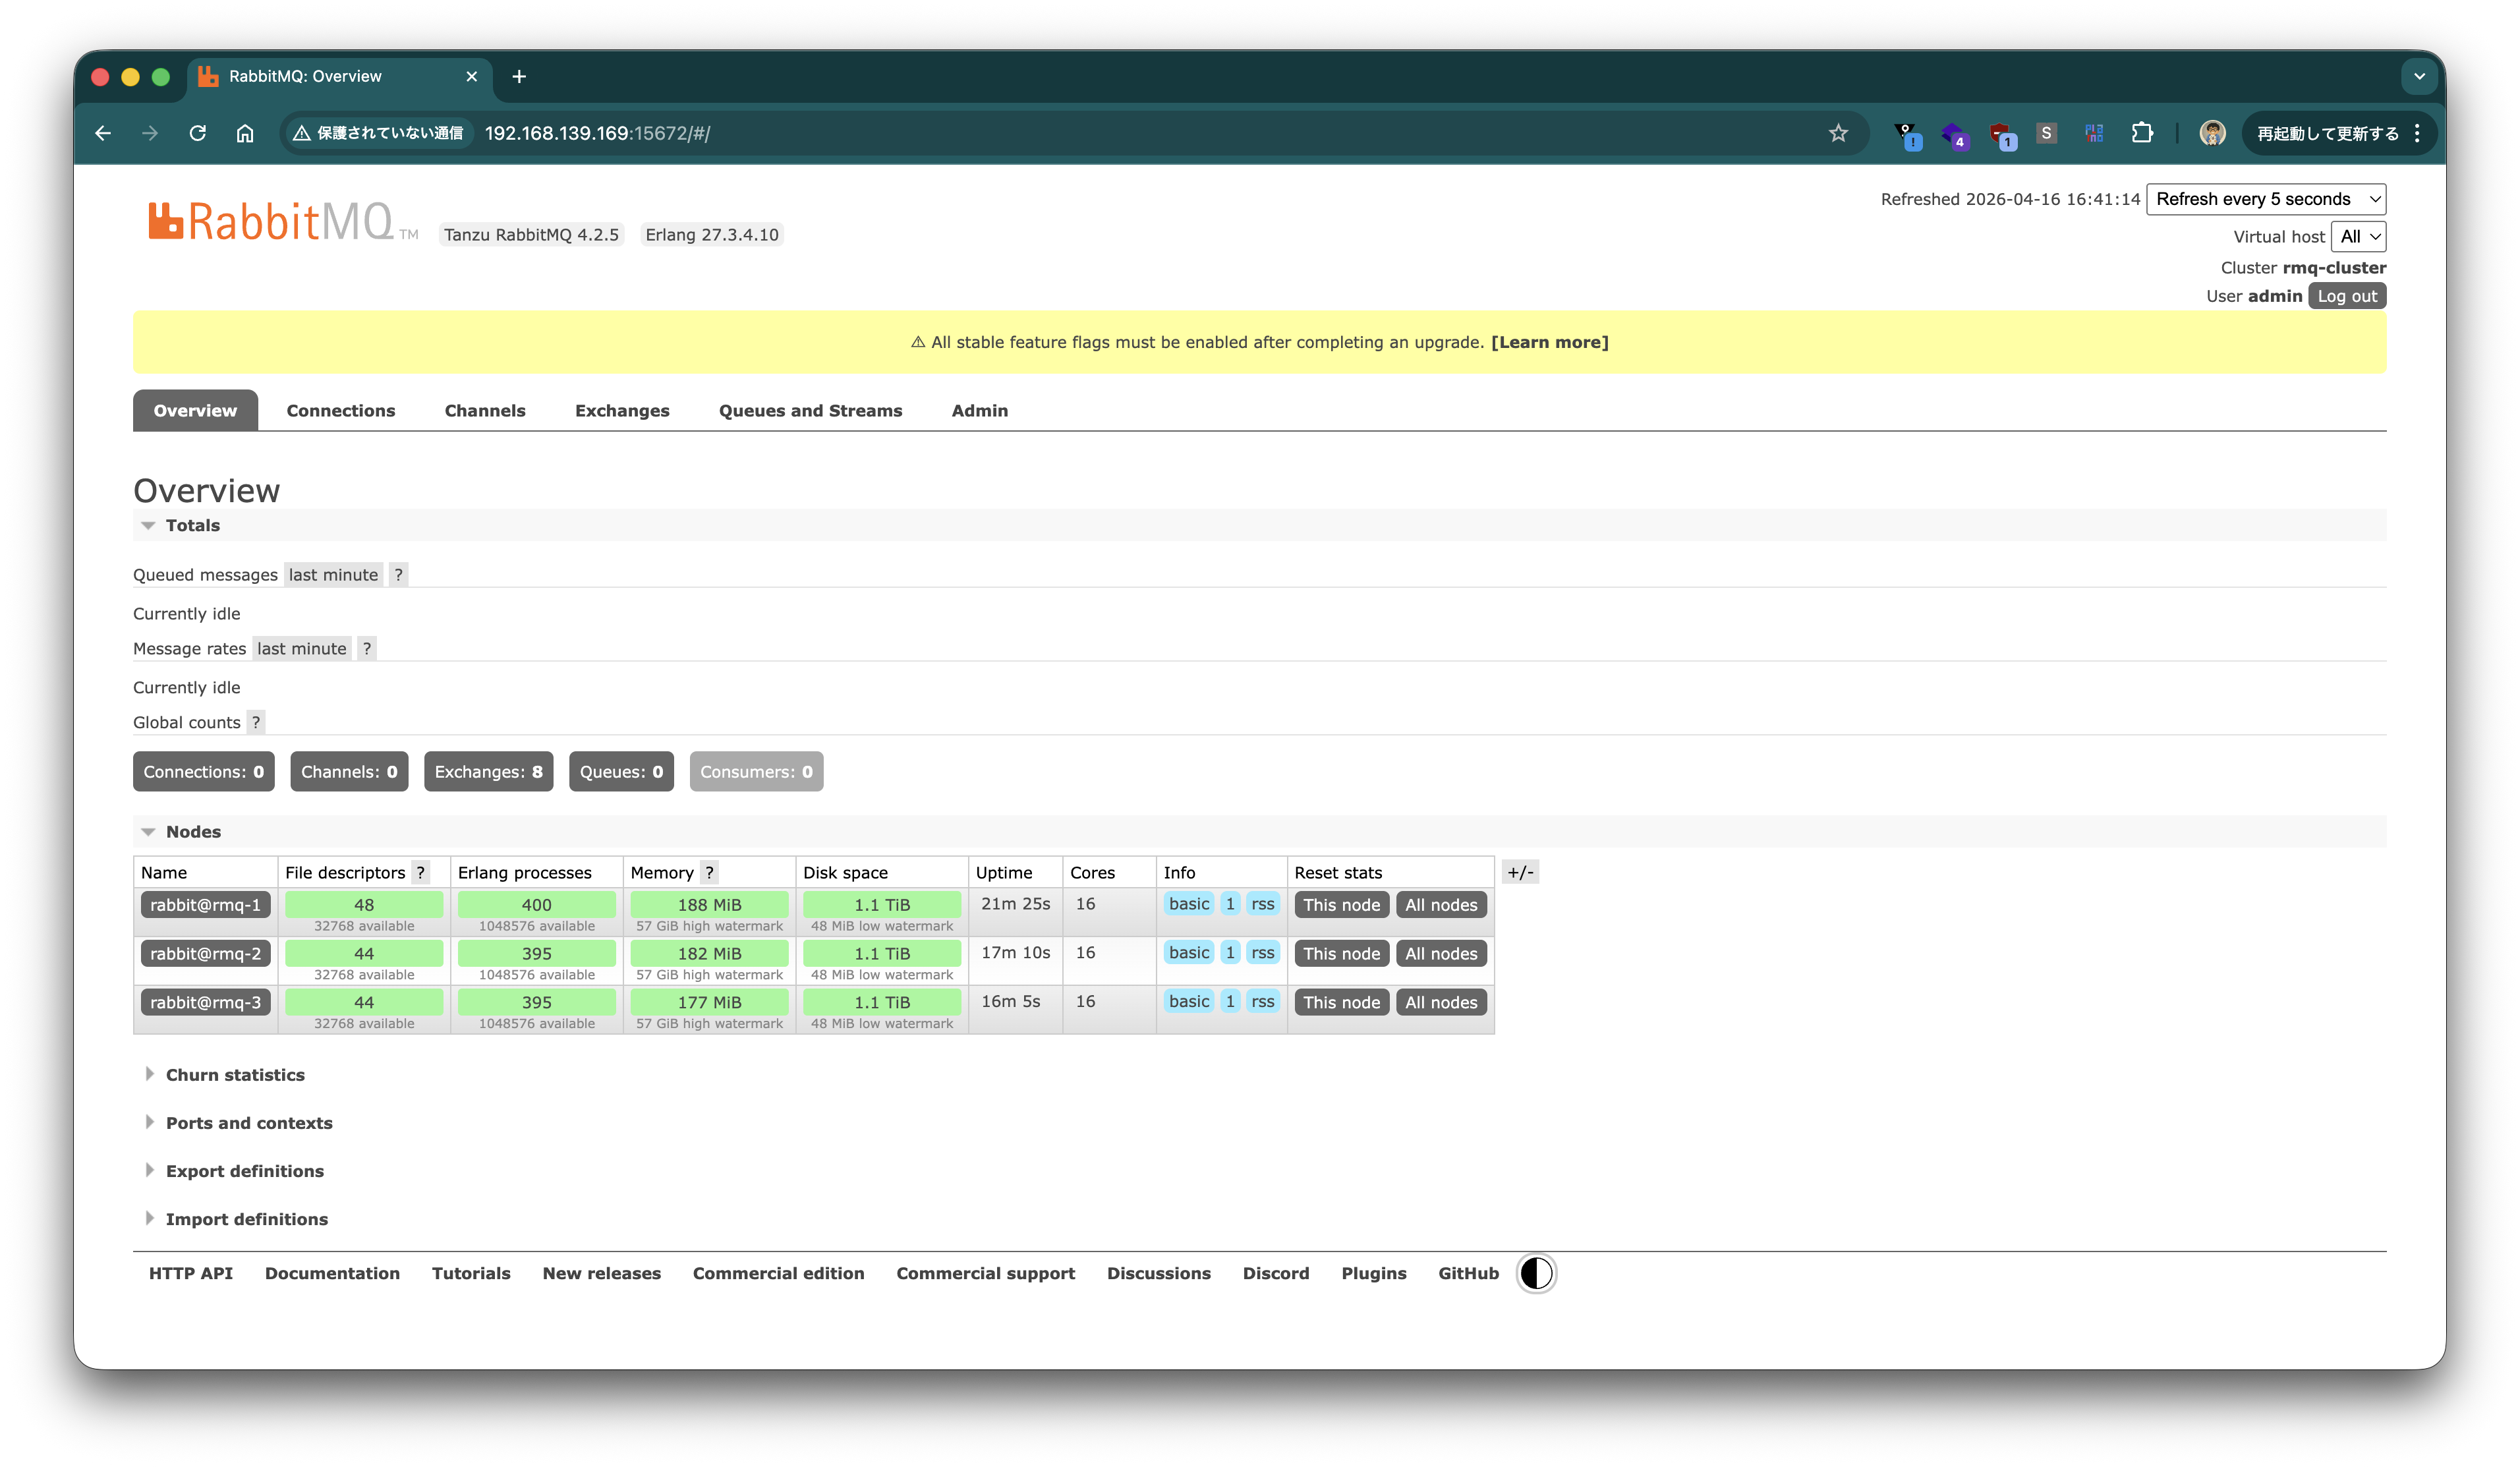
Task: Switch to the Exchanges tab
Action: click(x=622, y=410)
